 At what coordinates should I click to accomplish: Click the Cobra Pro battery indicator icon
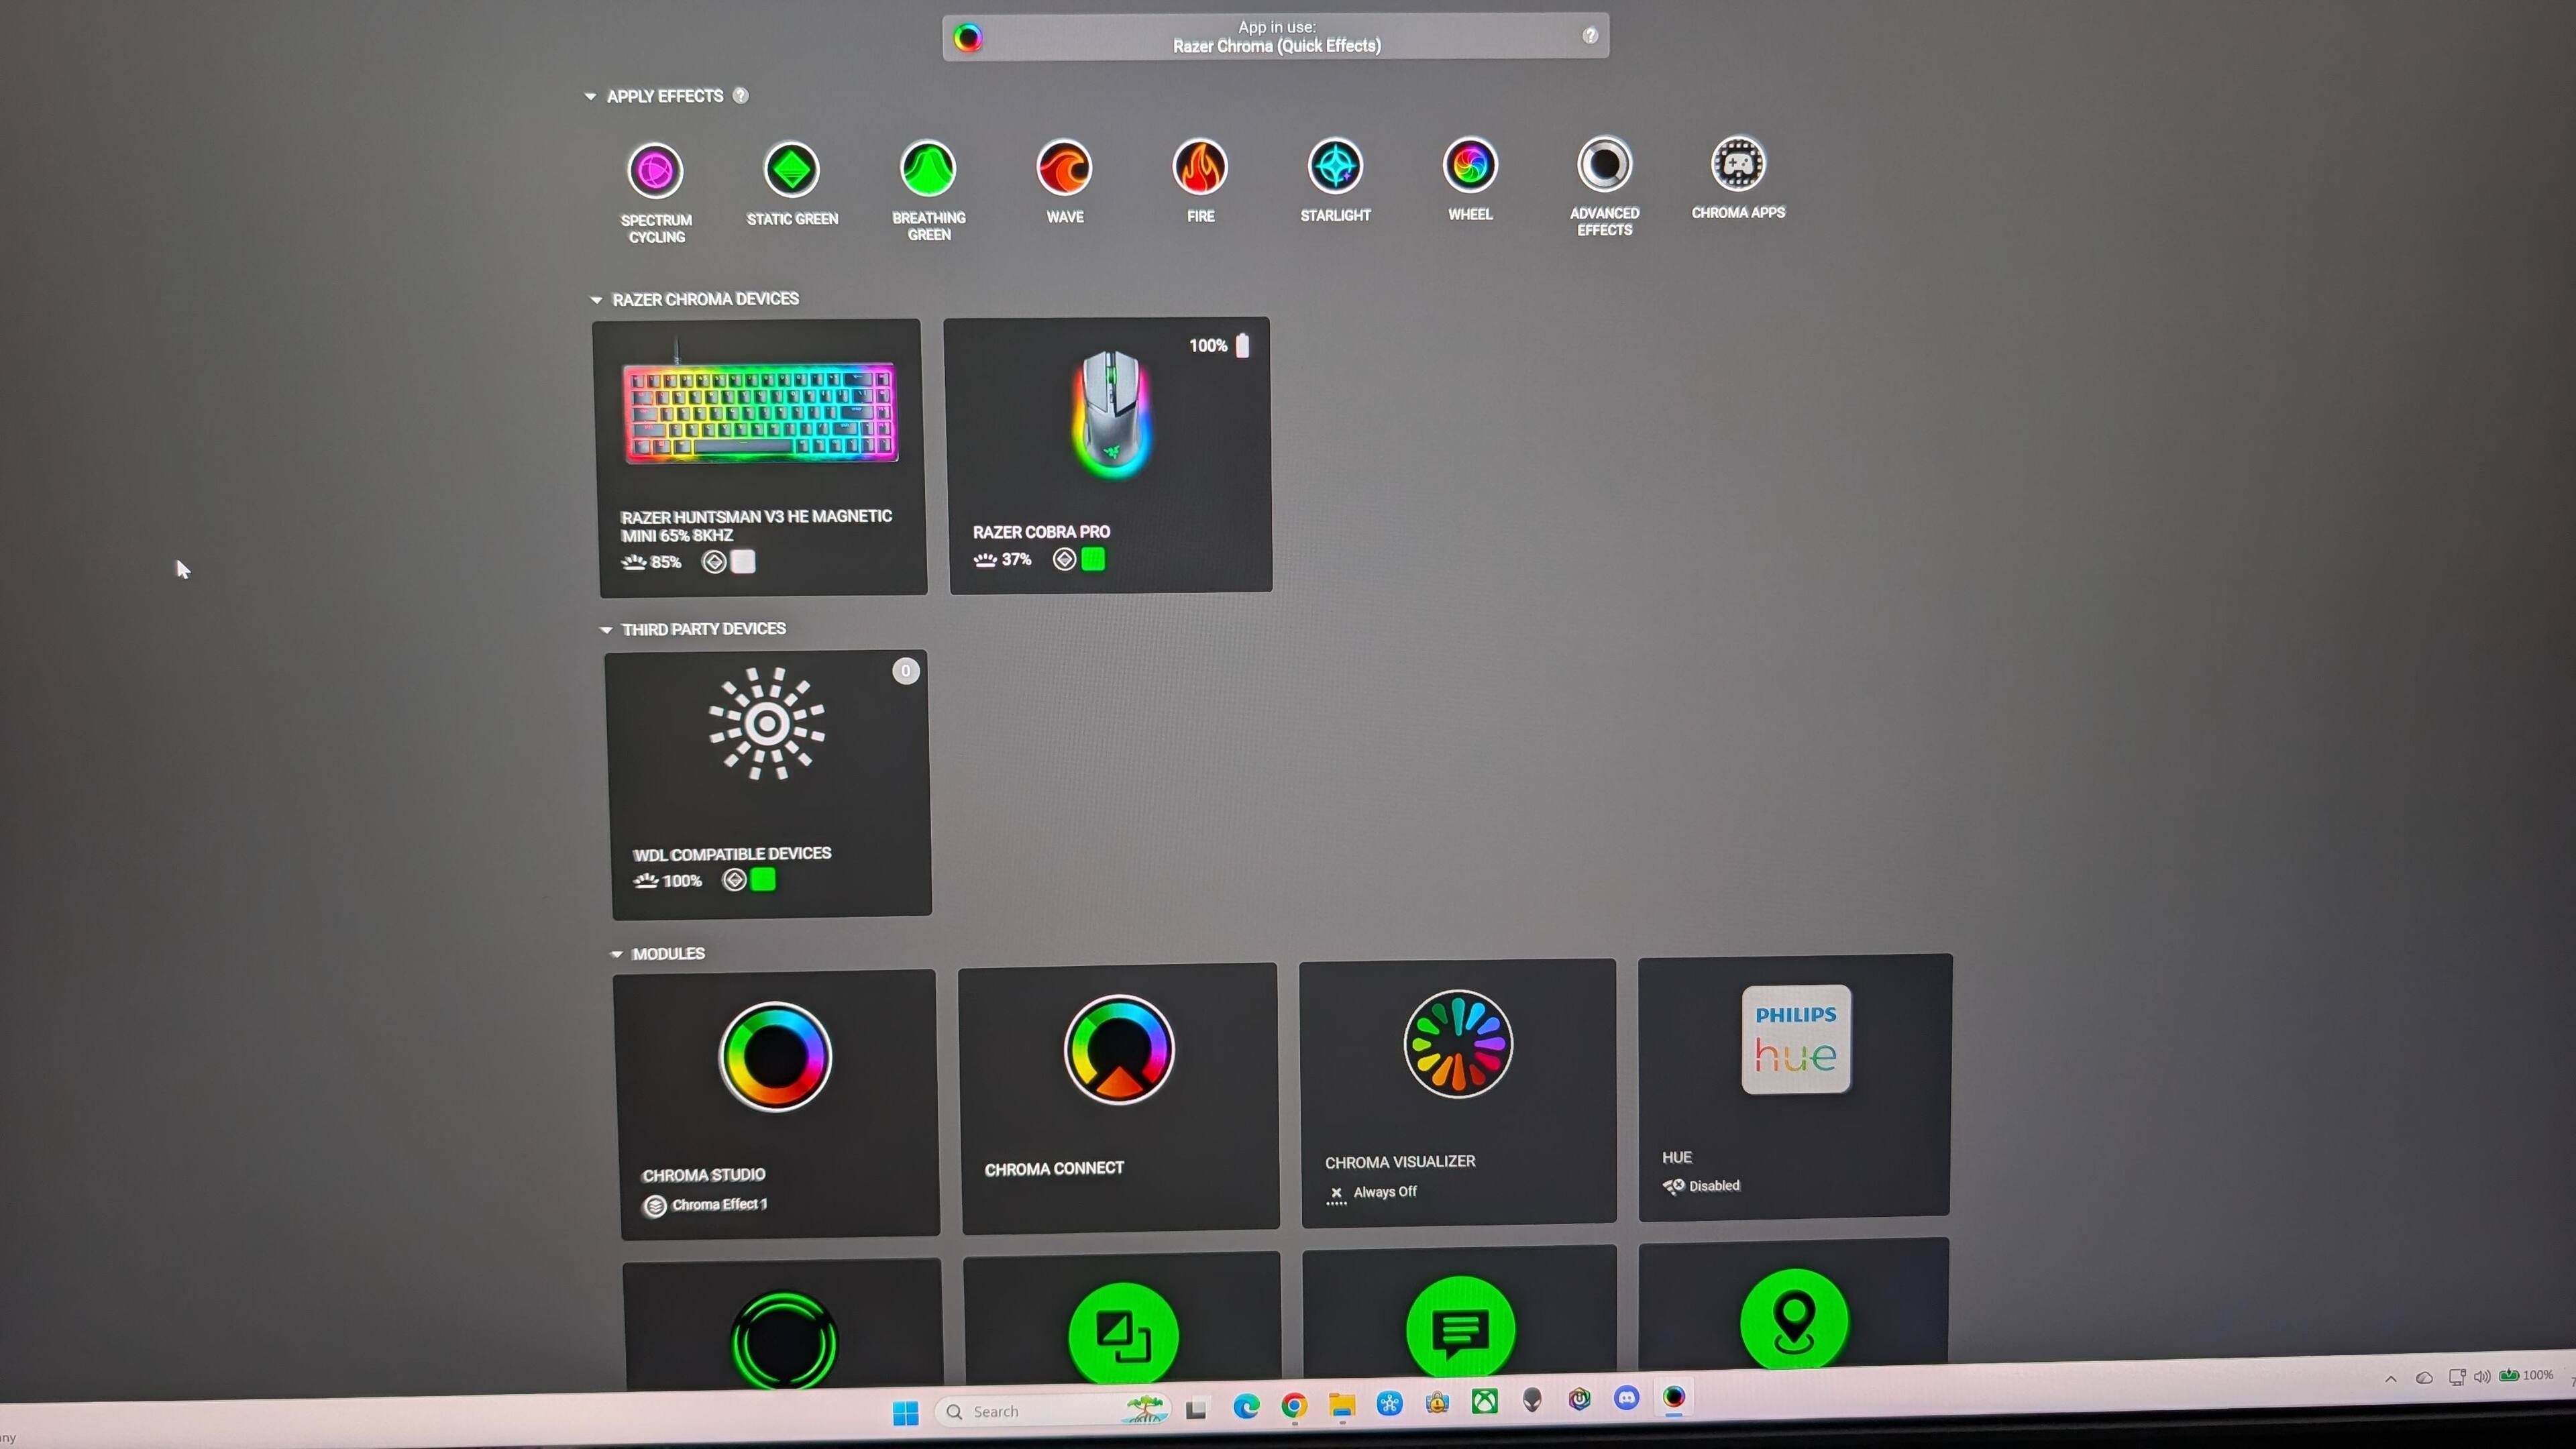(1242, 345)
